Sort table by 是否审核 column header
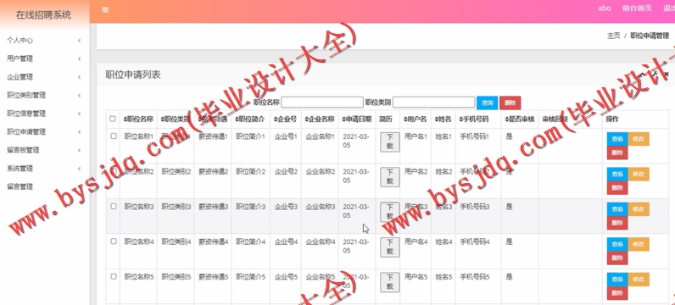Image resolution: width=675 pixels, height=305 pixels. click(x=520, y=119)
